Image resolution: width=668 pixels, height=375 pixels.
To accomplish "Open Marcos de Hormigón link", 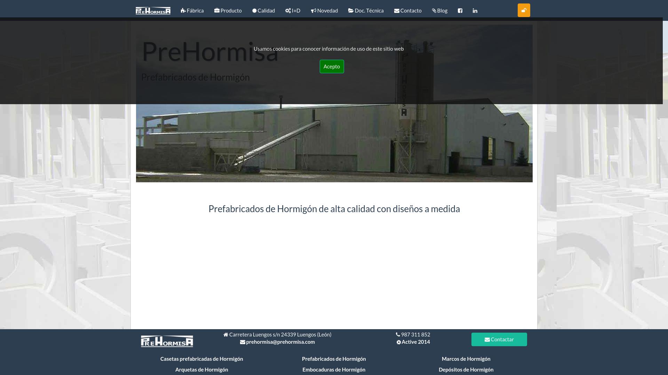I will (x=466, y=359).
